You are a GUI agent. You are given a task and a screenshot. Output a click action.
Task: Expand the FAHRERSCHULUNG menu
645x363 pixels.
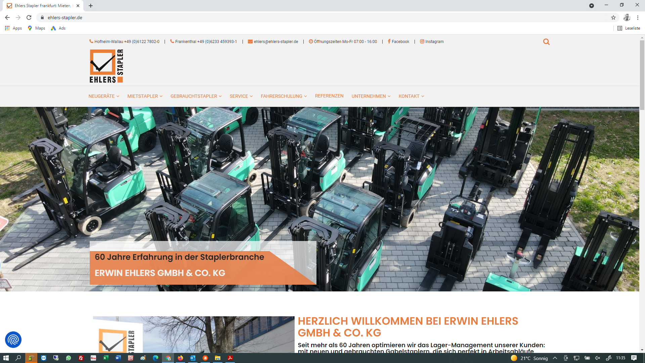pyautogui.click(x=284, y=96)
